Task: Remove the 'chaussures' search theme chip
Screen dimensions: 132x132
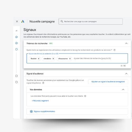Action: click(x=70, y=59)
